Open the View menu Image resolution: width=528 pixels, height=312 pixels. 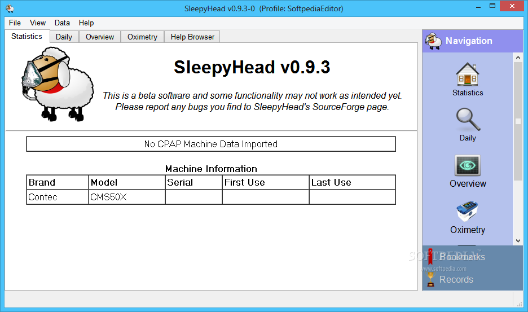(38, 23)
